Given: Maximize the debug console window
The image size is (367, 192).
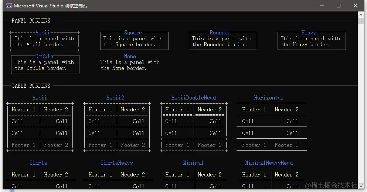Looking at the screenshot, I should [x=339, y=6].
